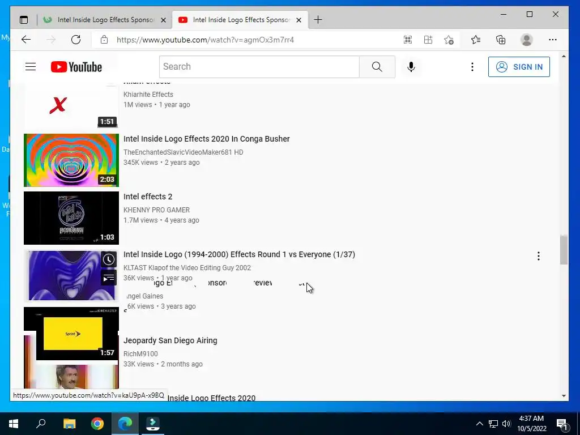Visit the KHENNY PRO GAMER channel
Image resolution: width=580 pixels, height=435 pixels.
click(156, 210)
